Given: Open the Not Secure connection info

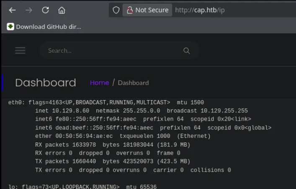Looking at the screenshot, I should pyautogui.click(x=147, y=10).
